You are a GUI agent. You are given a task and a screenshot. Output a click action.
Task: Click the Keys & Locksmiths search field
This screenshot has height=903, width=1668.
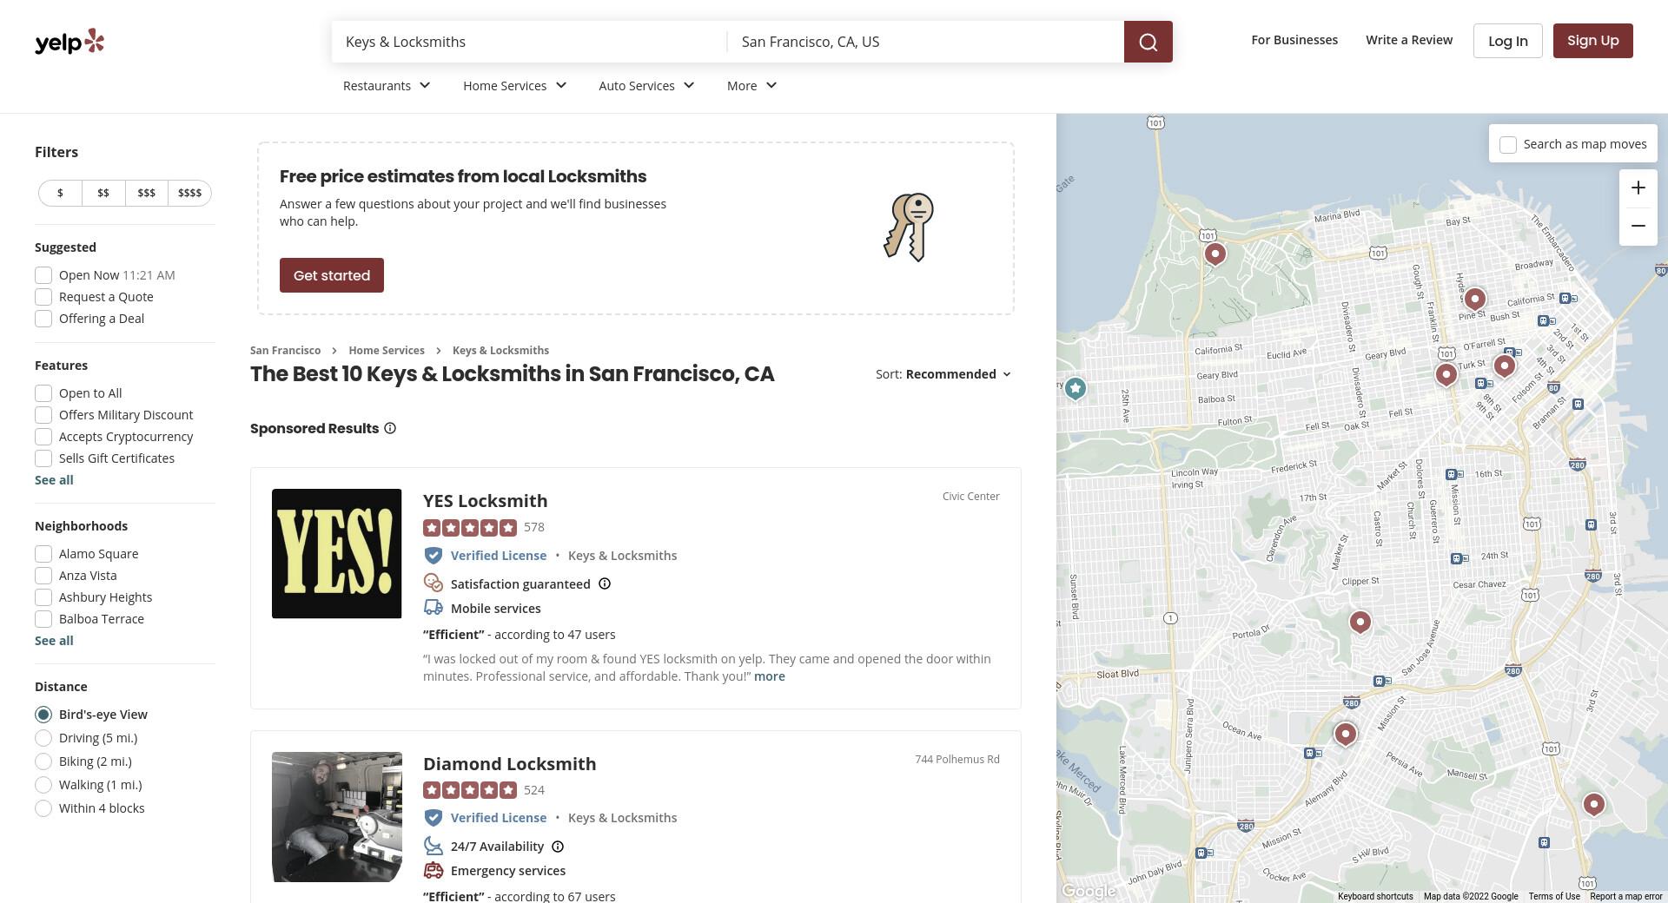[x=529, y=42]
